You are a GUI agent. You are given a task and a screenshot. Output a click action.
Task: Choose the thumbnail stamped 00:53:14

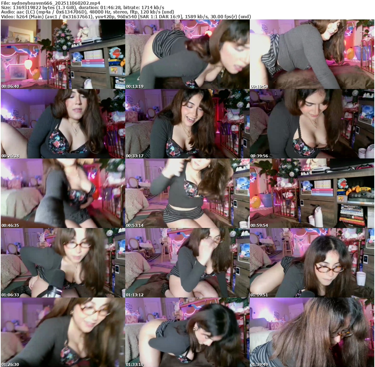pos(187,193)
